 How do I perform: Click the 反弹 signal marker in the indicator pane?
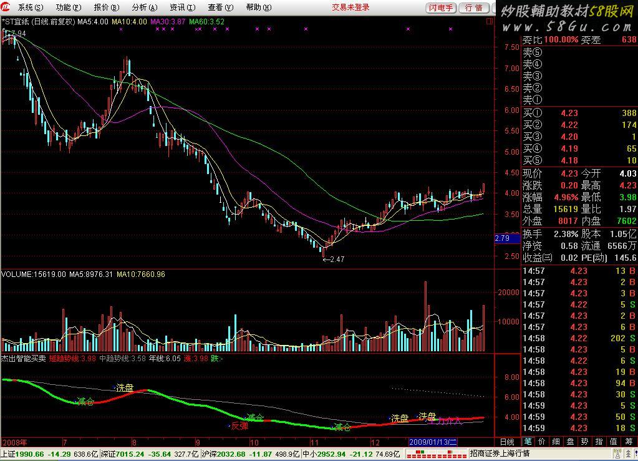point(239,426)
